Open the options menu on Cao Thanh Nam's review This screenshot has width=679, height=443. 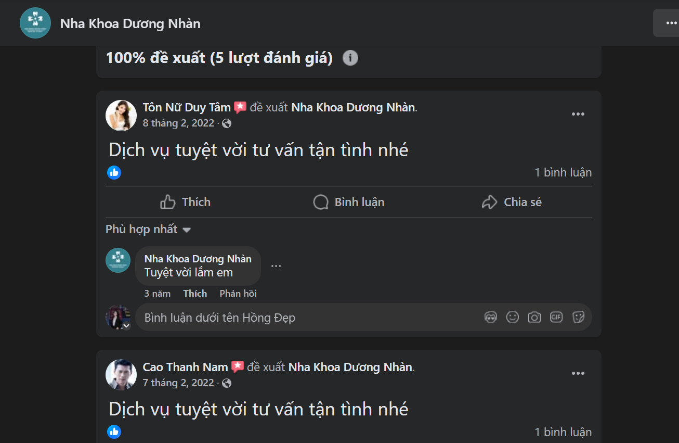coord(578,373)
